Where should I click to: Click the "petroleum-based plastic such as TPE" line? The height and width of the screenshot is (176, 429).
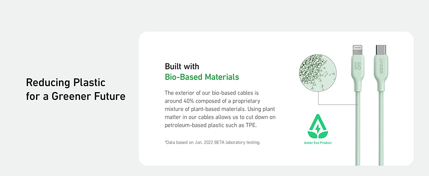[210, 125]
